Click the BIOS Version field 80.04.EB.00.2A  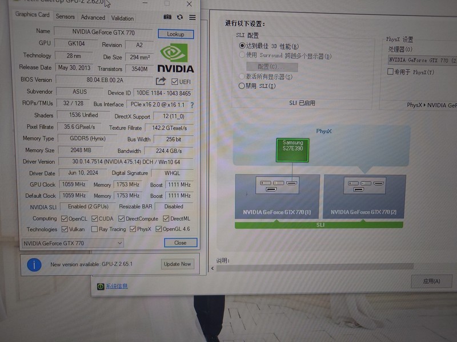point(105,80)
